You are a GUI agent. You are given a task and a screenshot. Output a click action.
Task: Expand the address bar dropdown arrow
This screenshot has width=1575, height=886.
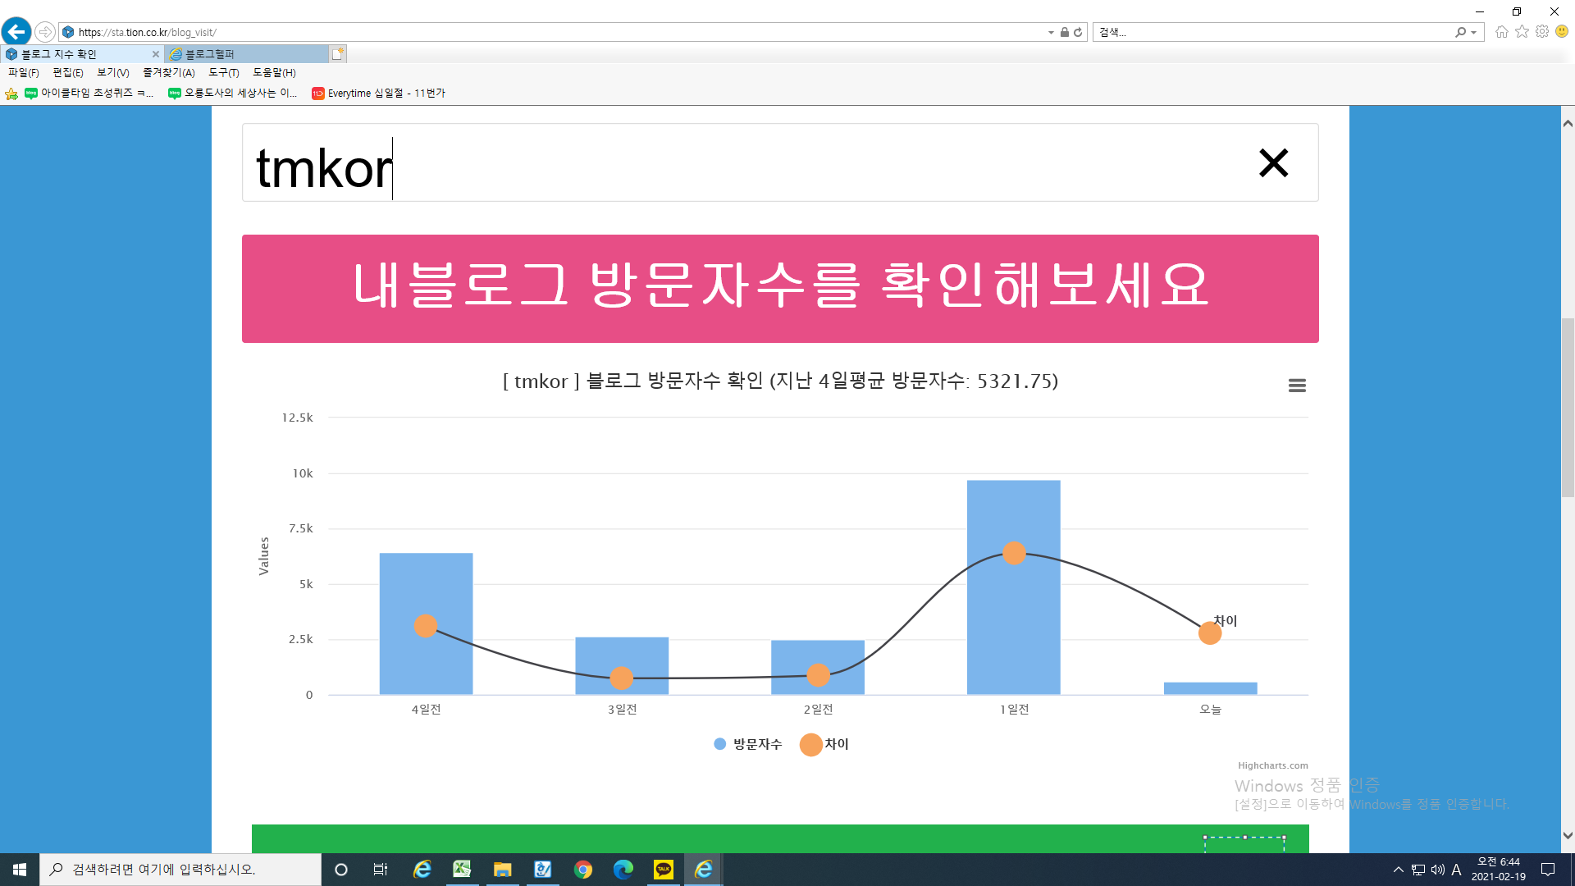pyautogui.click(x=1051, y=33)
